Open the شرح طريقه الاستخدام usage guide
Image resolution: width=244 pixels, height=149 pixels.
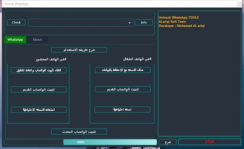[79, 50]
